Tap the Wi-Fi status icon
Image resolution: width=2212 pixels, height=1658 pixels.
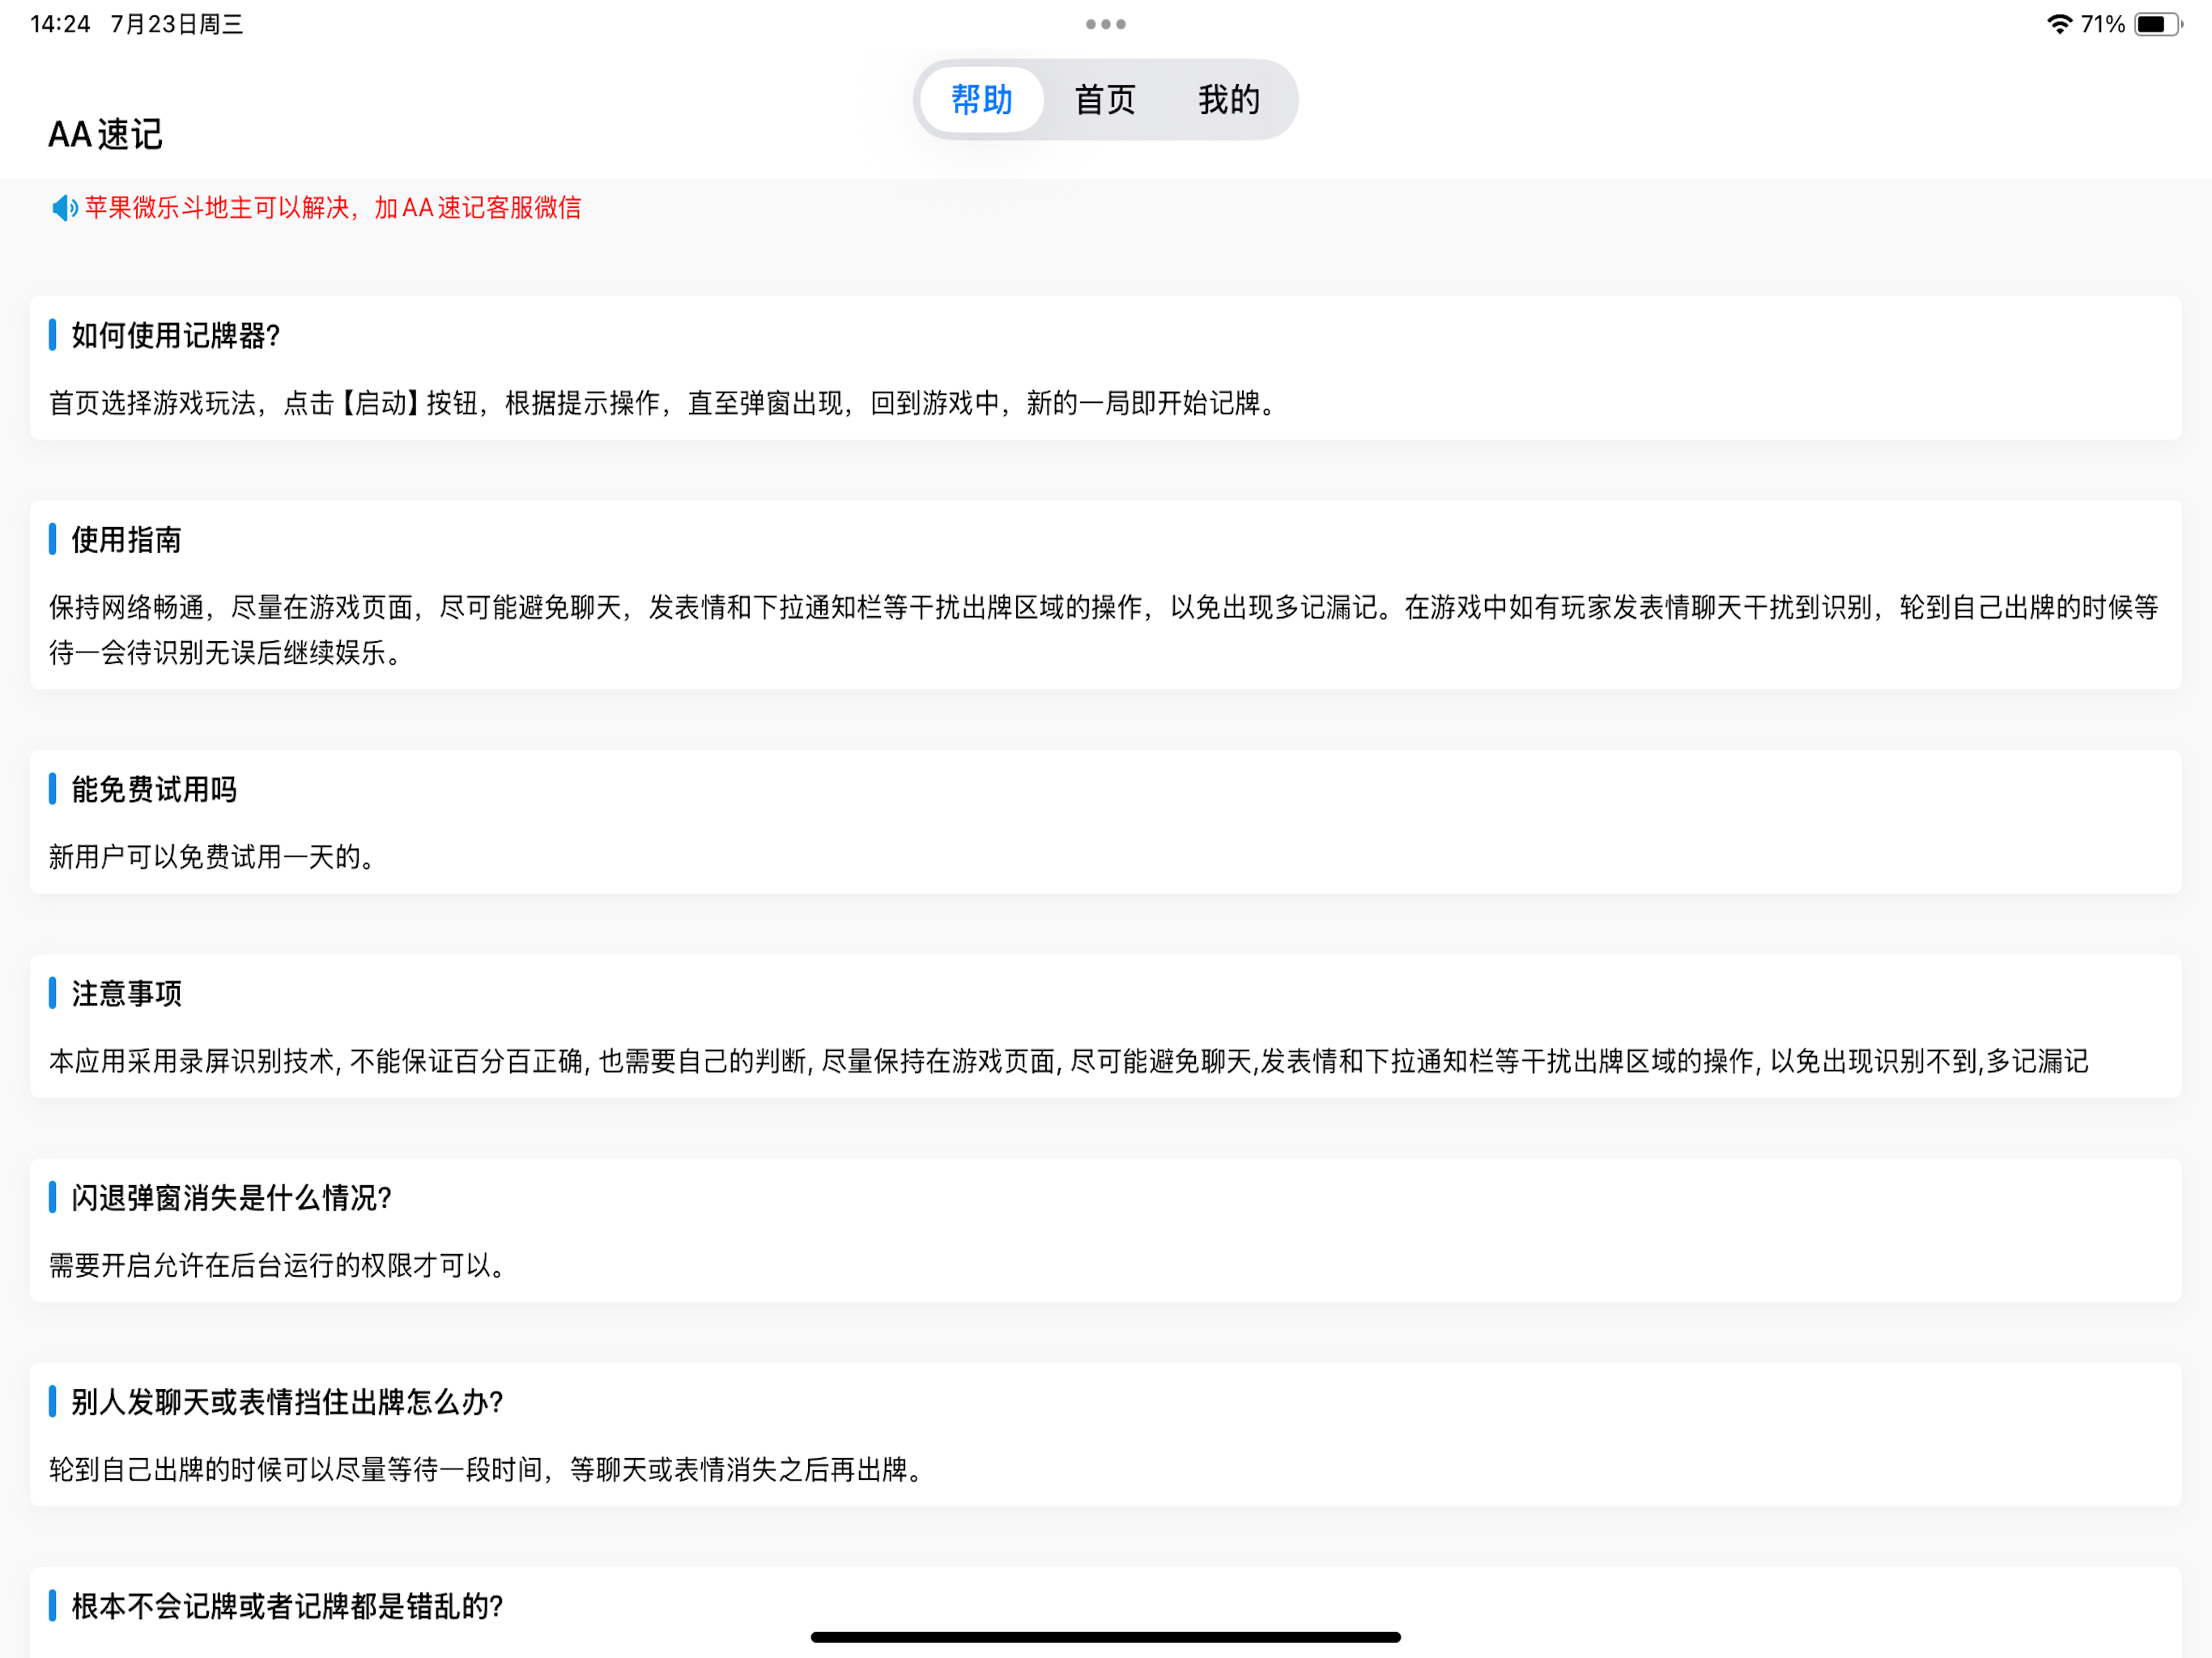tap(2059, 24)
